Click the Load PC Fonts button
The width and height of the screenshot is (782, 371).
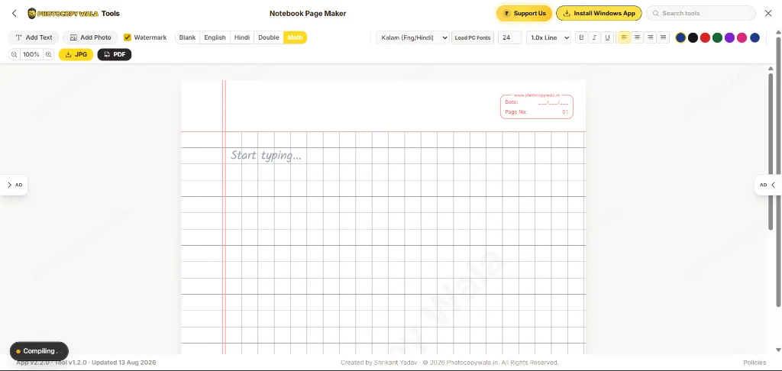(x=473, y=37)
